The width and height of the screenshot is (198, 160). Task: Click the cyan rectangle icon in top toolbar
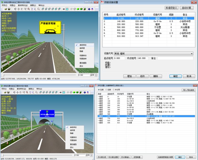pyautogui.click(x=67, y=9)
